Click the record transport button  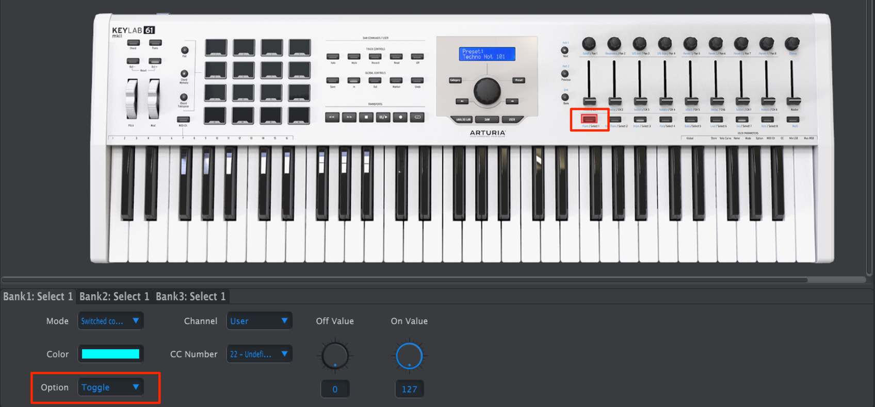click(400, 117)
